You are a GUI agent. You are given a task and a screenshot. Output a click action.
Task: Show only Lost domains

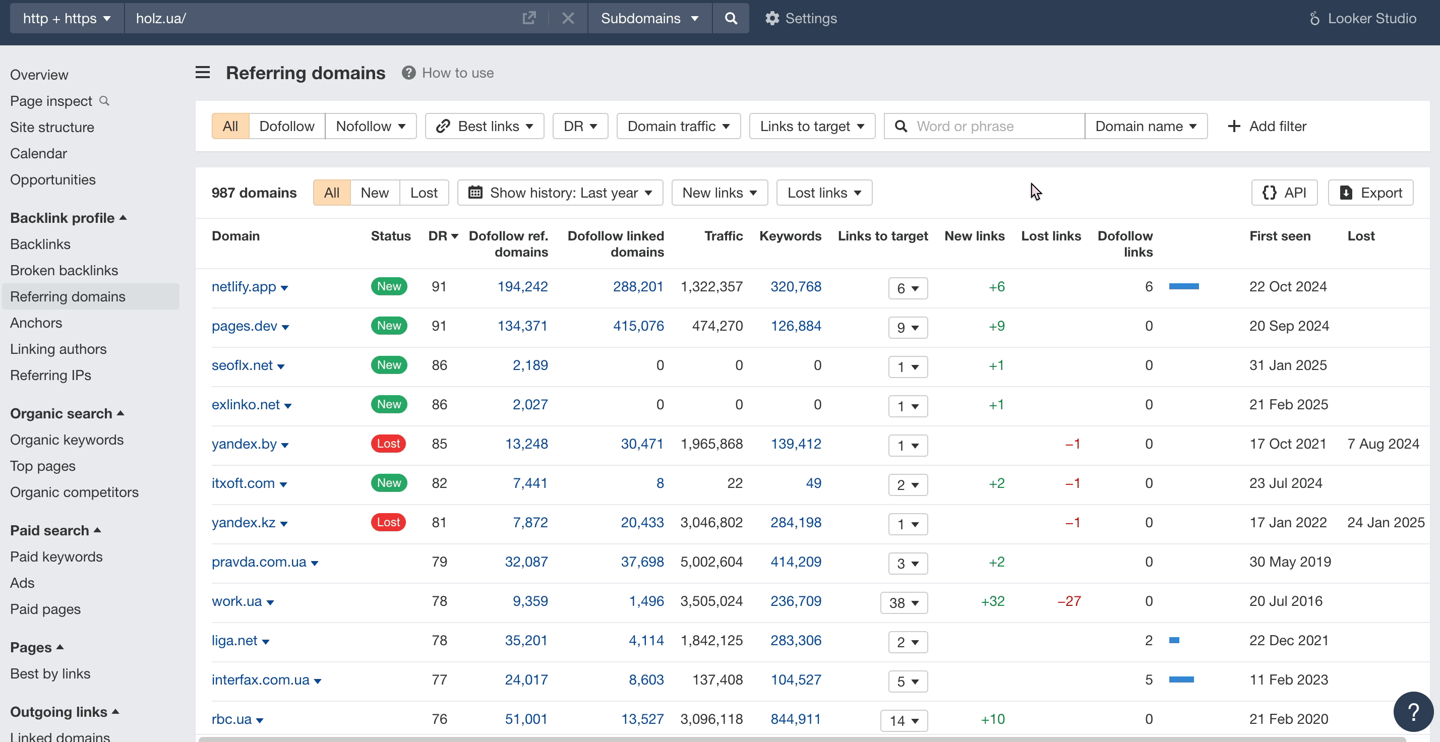click(425, 192)
